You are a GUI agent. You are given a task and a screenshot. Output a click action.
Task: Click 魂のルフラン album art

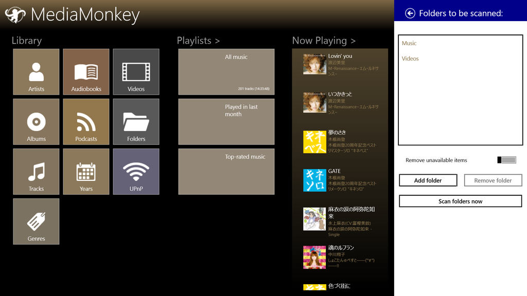click(x=314, y=257)
